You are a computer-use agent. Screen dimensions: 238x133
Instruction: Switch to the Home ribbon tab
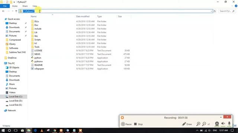[15, 6]
